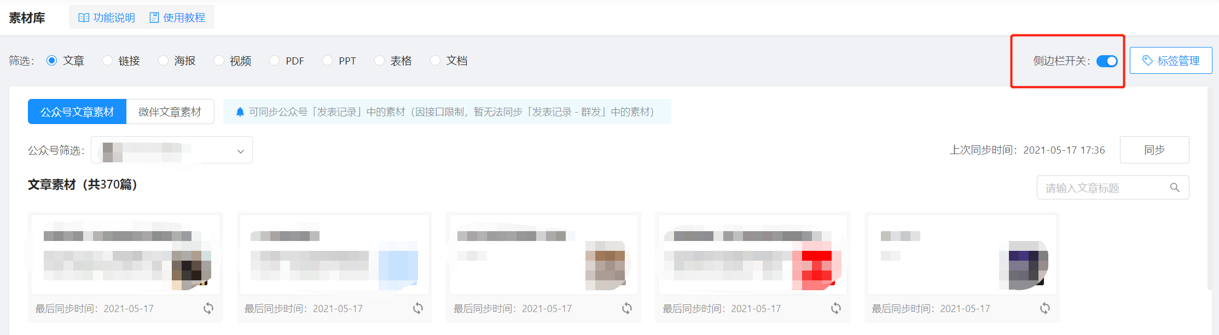Focus the 请输入文章标题 search field

pos(1113,187)
